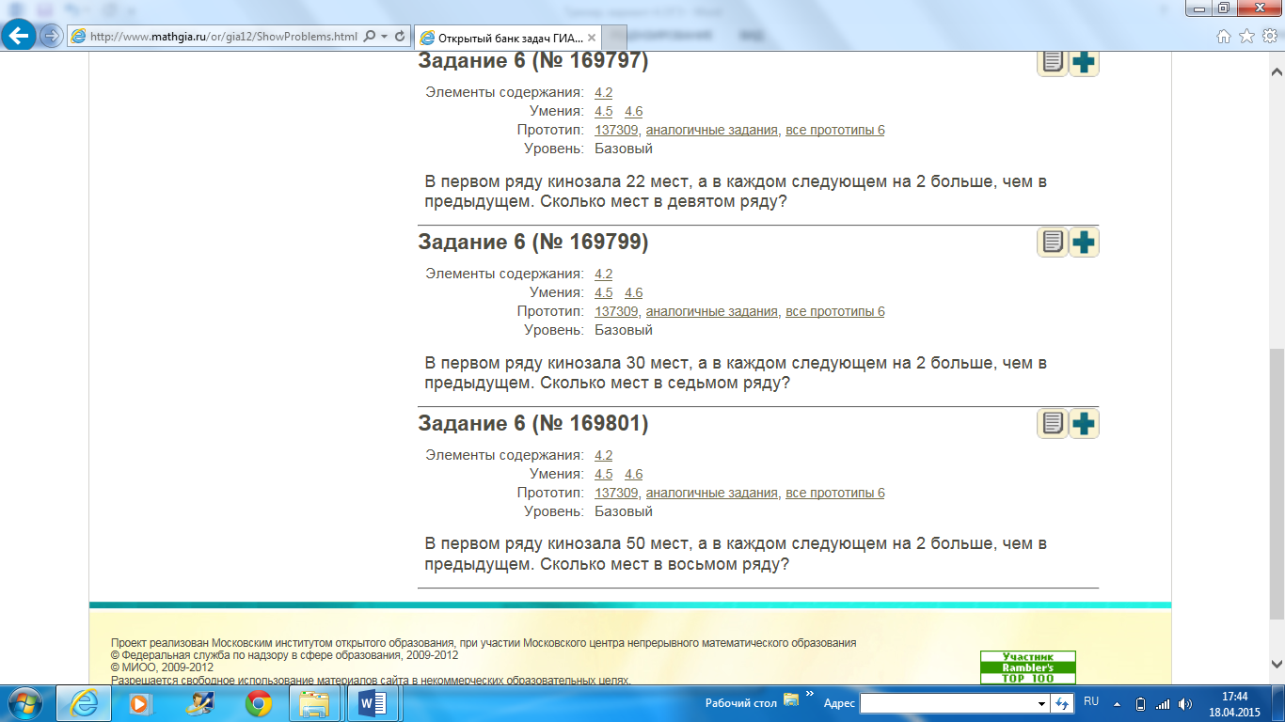This screenshot has height=722, width=1285.
Task: Open notes icon for task 169801
Action: pyautogui.click(x=1053, y=424)
